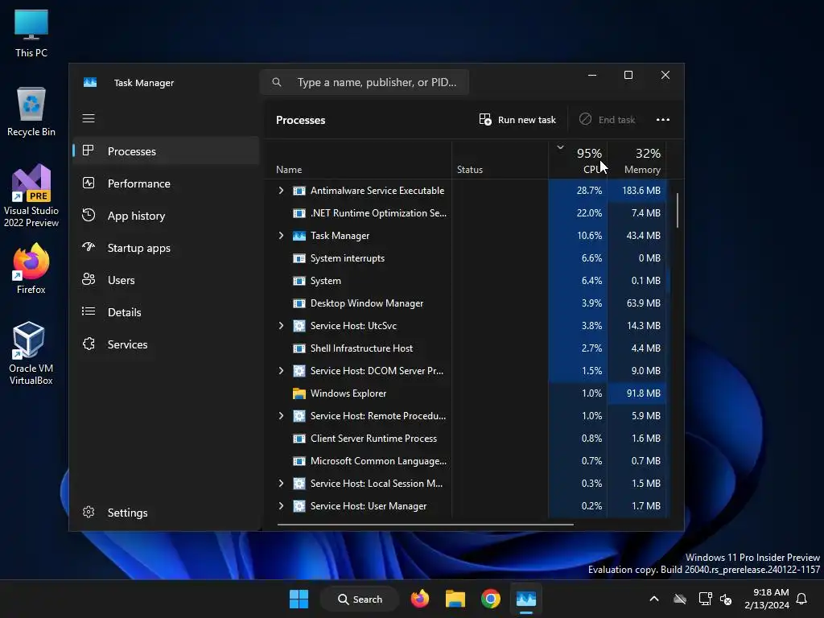This screenshot has width=824, height=618.
Task: Open the clock showing 9:18 AM
Action: (x=767, y=599)
